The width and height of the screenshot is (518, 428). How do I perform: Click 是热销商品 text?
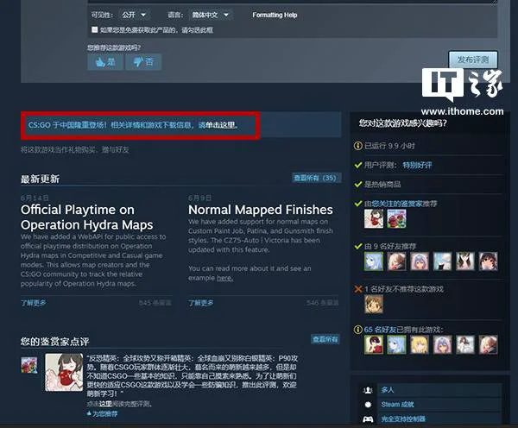click(382, 185)
